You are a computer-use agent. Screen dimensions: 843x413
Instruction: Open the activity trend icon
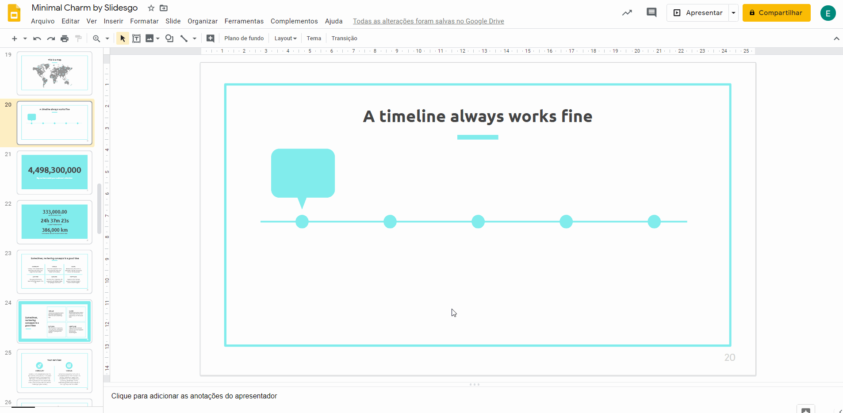coord(627,13)
